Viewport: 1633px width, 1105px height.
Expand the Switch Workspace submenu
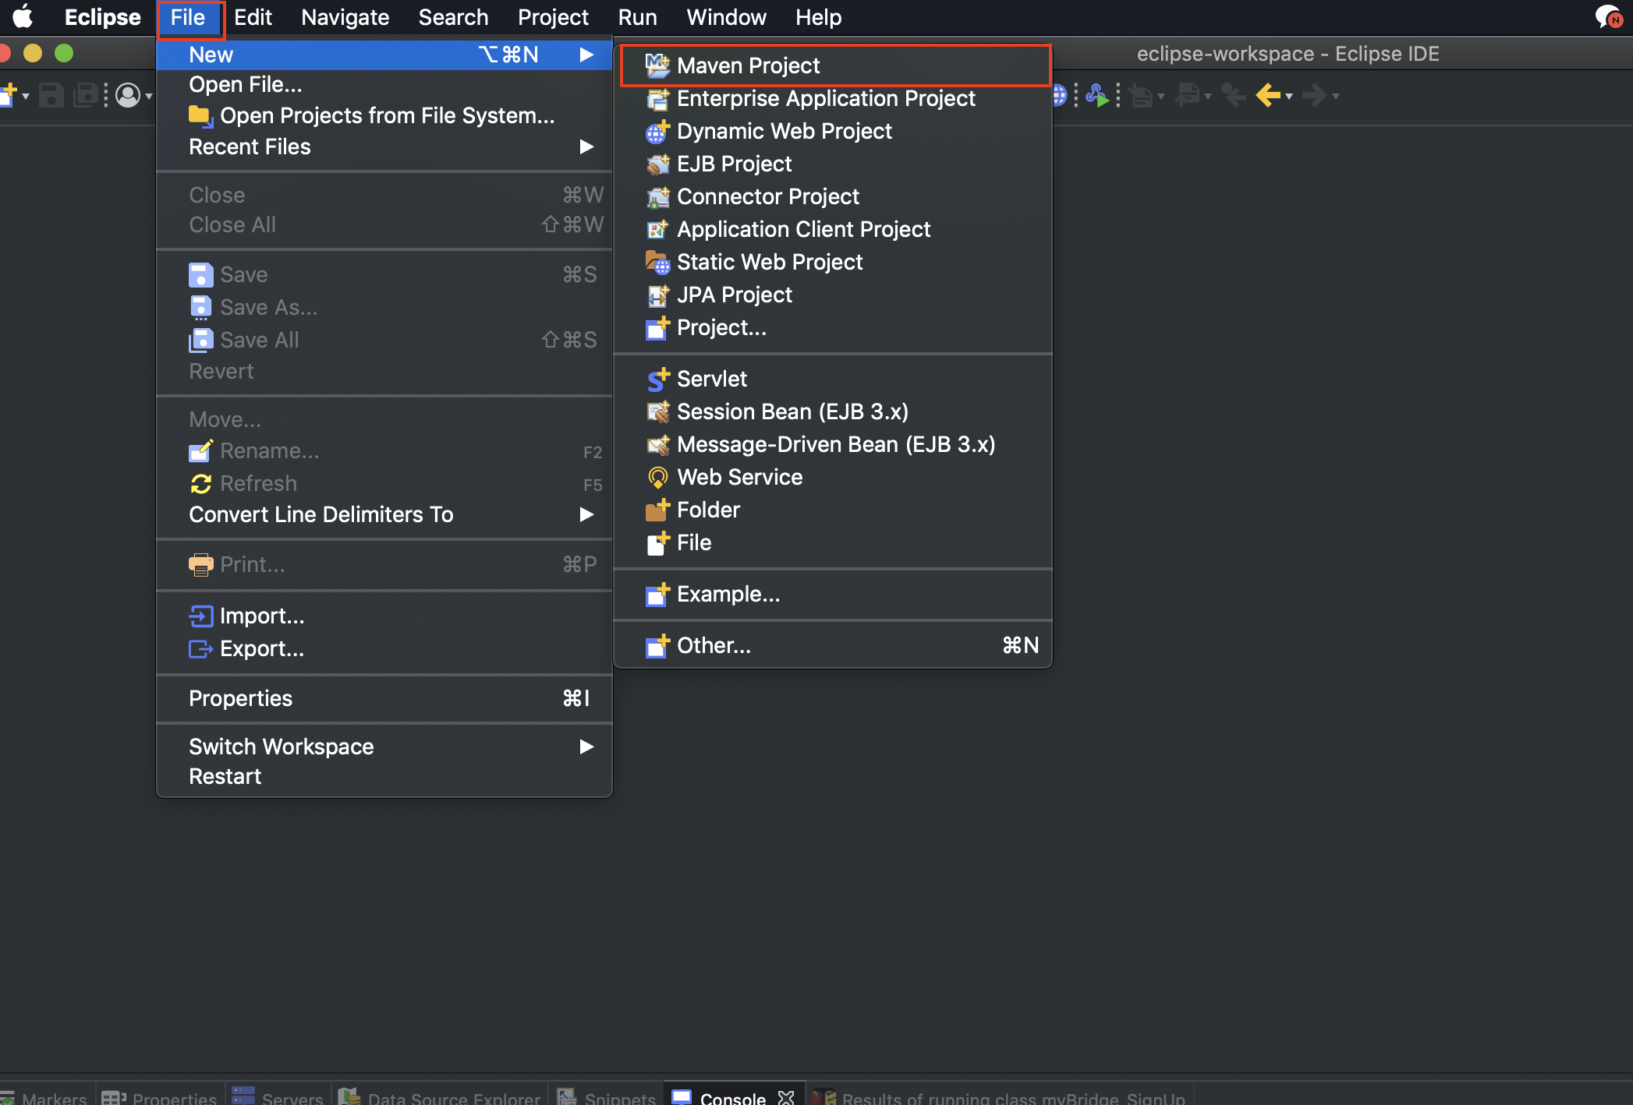[384, 747]
